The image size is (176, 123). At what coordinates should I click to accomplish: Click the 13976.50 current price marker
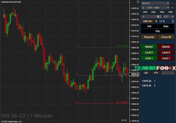pyautogui.click(x=134, y=74)
